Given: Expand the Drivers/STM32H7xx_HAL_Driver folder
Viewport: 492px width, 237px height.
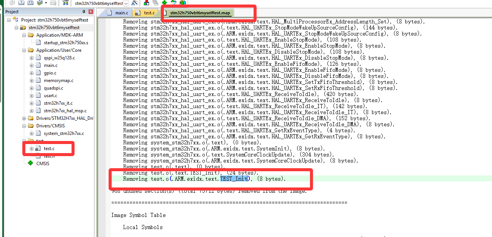Looking at the screenshot, I should tap(24, 118).
